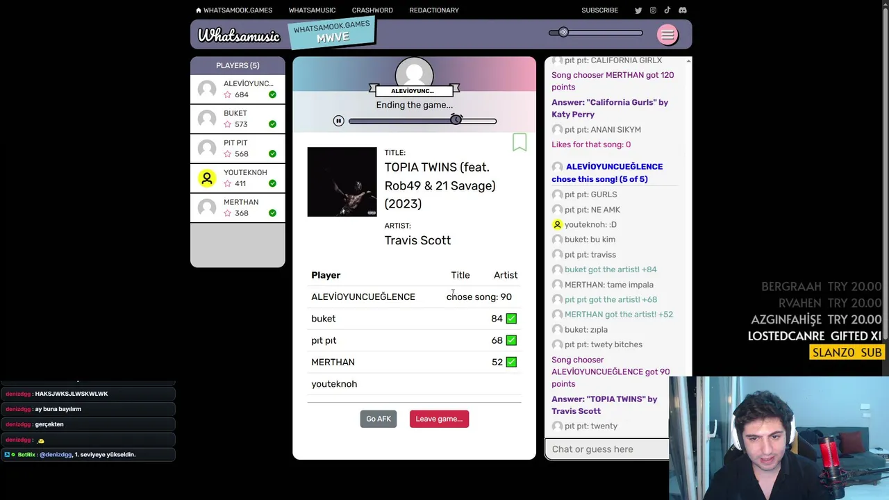Click 'ALEVİOYUNCUEĞLENCE' in the score table
Screen dimensions: 889x500
[363, 297]
